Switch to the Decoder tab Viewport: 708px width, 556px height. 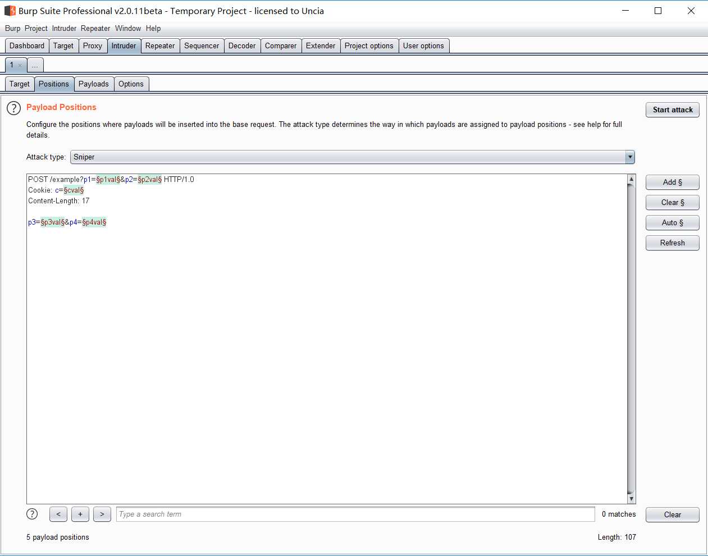pos(242,46)
